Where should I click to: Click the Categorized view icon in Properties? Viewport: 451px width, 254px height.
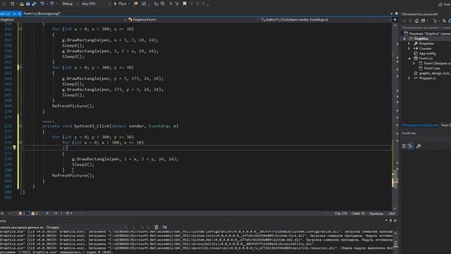click(x=404, y=146)
